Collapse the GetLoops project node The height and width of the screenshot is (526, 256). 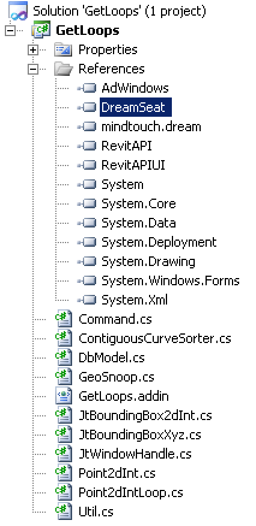pos(10,31)
